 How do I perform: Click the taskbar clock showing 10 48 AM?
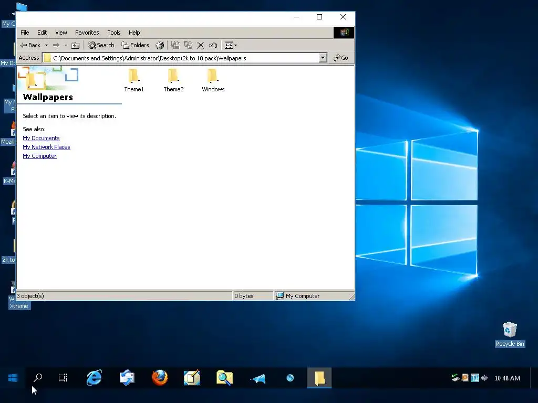(508, 378)
